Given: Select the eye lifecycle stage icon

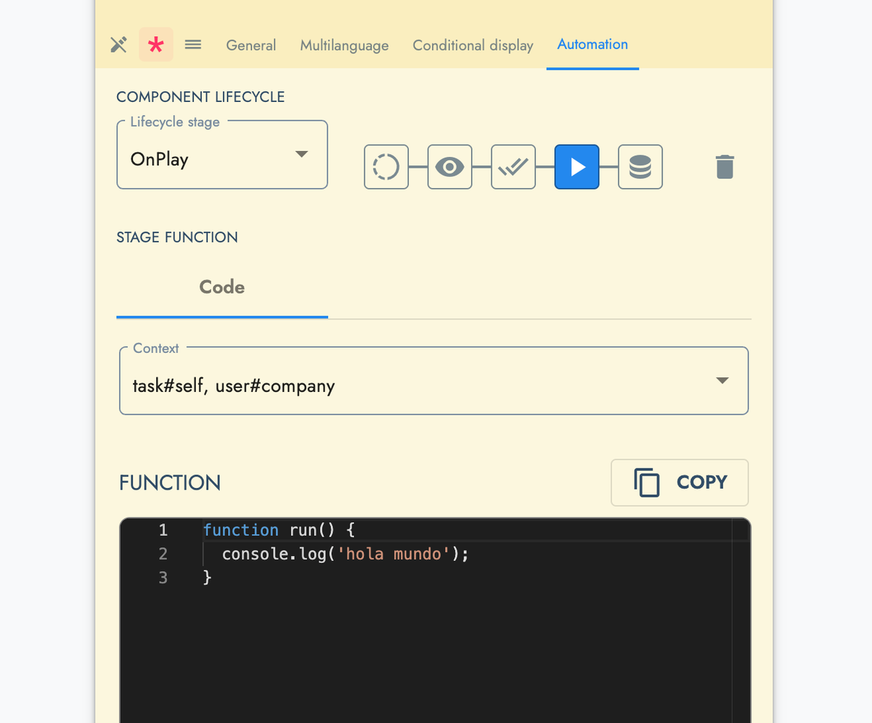Looking at the screenshot, I should click(x=449, y=167).
